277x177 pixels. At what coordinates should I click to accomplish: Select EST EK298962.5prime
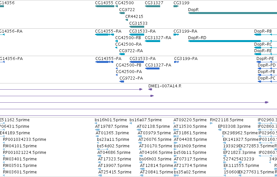pyautogui.click(x=223, y=136)
